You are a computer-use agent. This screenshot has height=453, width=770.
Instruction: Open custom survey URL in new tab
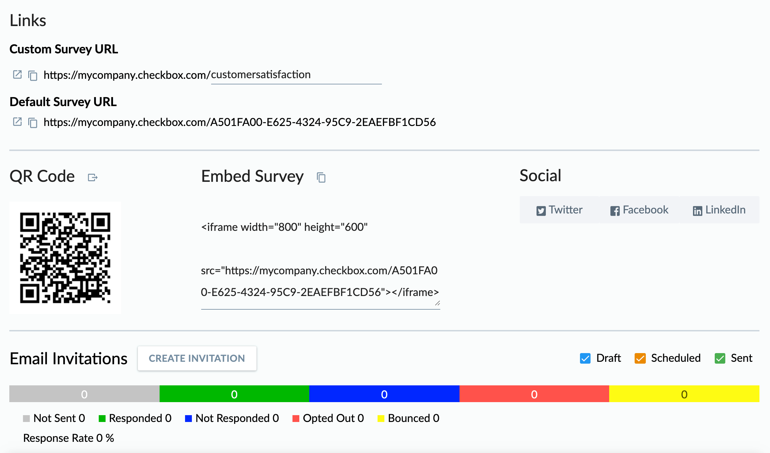(17, 74)
